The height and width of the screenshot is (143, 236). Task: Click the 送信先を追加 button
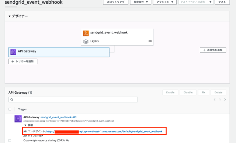(213, 50)
